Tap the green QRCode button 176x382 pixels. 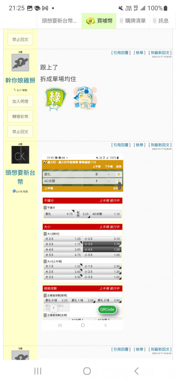[107, 309]
